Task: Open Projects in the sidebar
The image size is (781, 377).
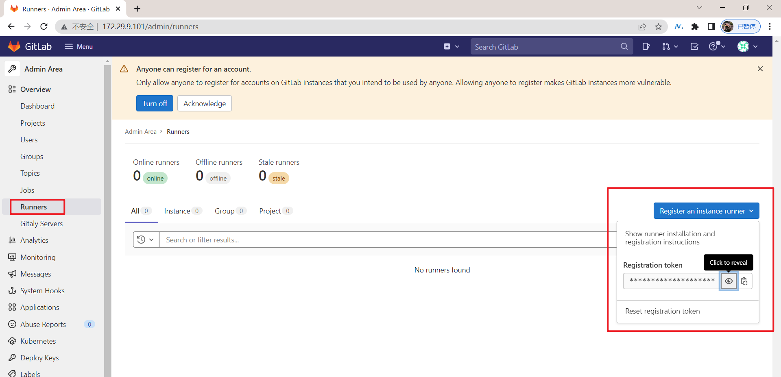Action: coord(33,123)
